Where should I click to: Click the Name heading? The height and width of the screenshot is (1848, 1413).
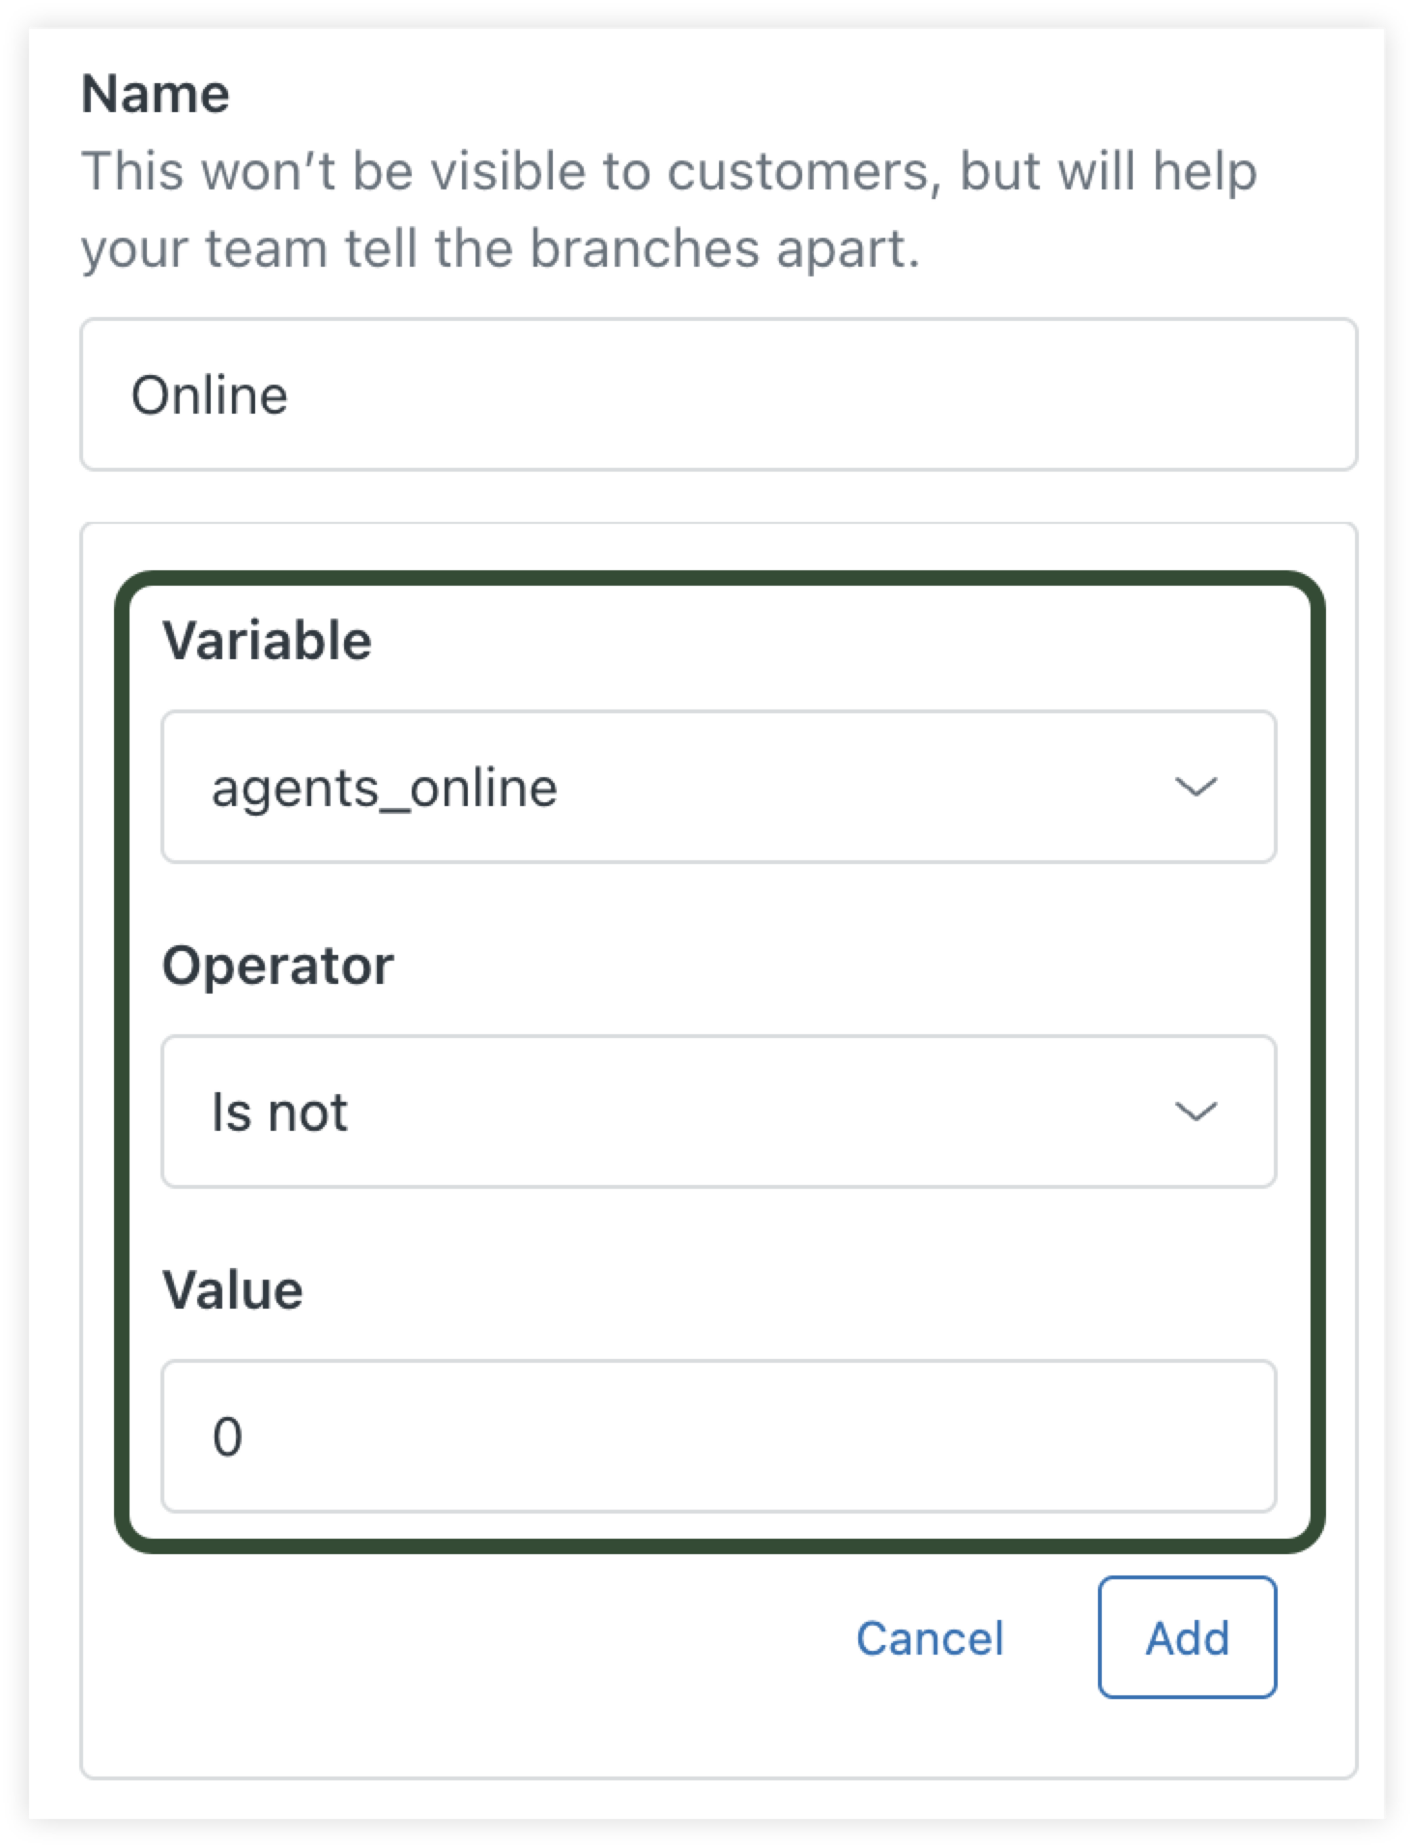point(157,93)
